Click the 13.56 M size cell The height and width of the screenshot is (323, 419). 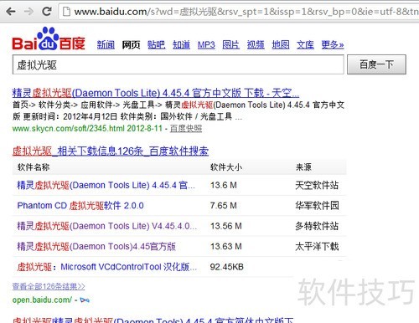tap(226, 226)
